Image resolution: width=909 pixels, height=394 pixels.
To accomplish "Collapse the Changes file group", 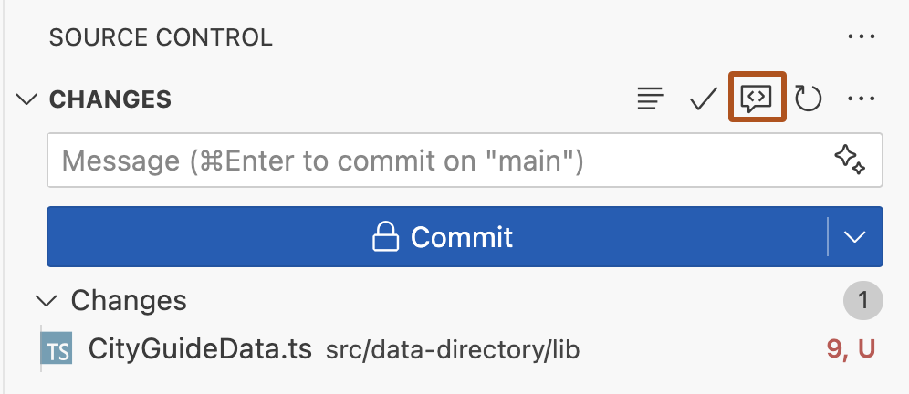I will click(44, 300).
